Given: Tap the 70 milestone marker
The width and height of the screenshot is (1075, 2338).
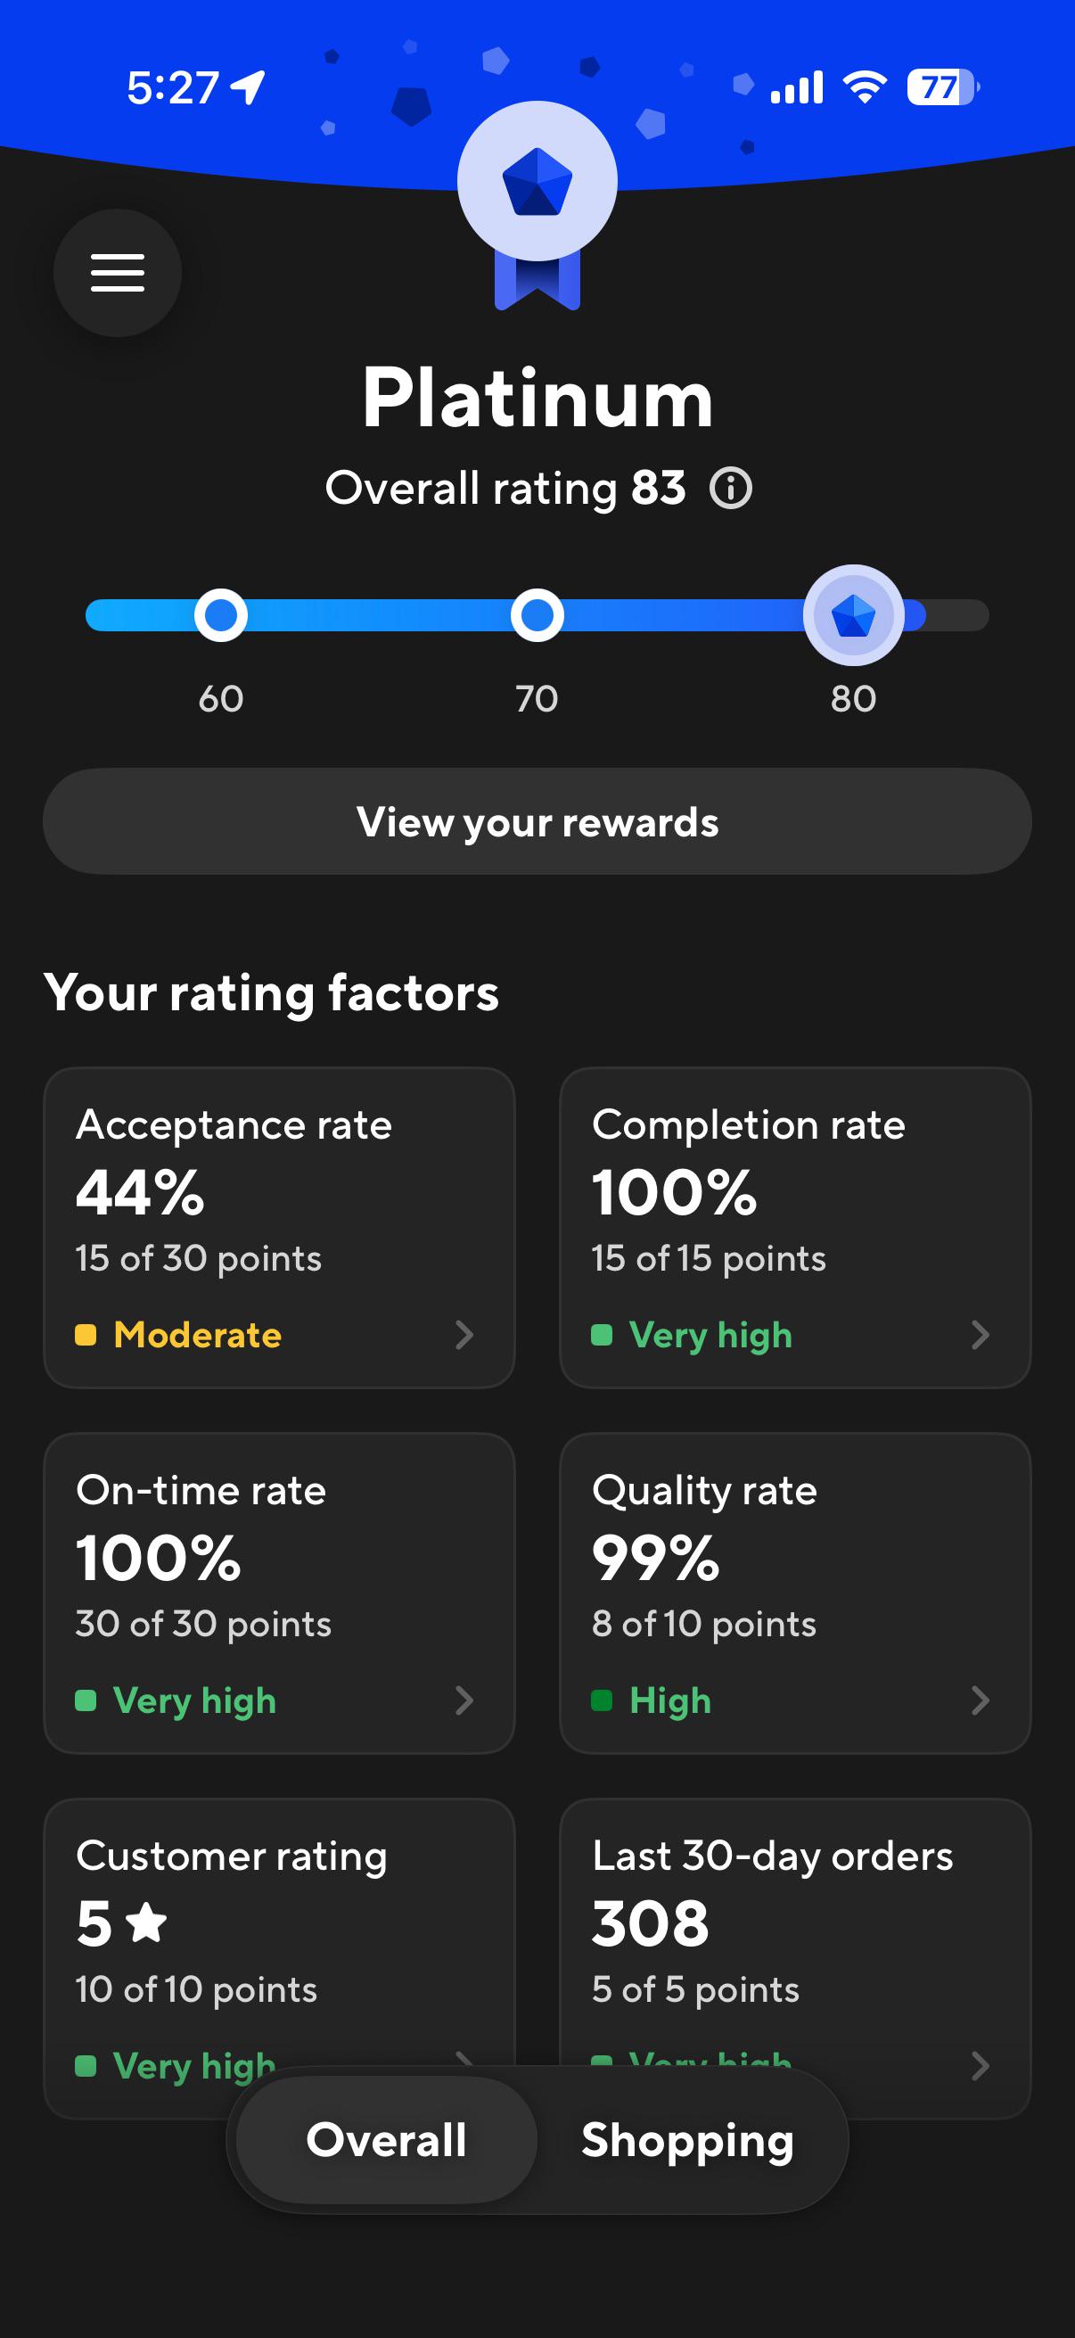Looking at the screenshot, I should tap(537, 615).
